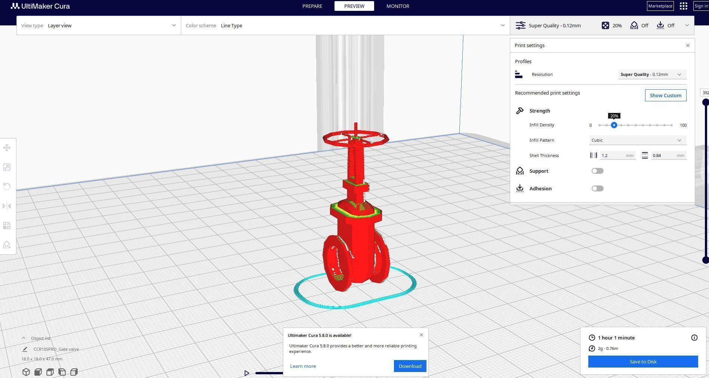709x378 pixels.
Task: Click the top/bottom thickness icon
Action: coord(645,155)
